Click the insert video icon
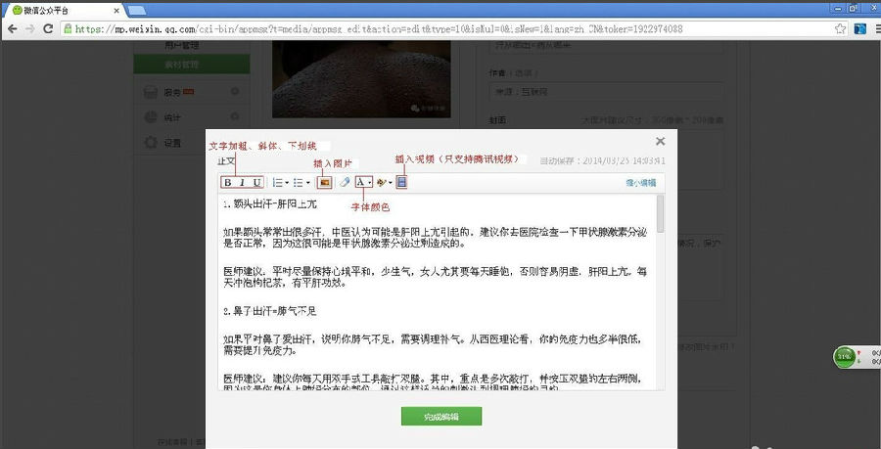This screenshot has width=881, height=449. coord(401,183)
